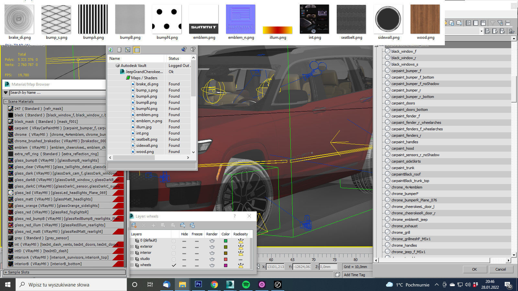Open the V-Ray frame buffer taskbar icon
Screen dimensions: 518x291
coord(277,285)
